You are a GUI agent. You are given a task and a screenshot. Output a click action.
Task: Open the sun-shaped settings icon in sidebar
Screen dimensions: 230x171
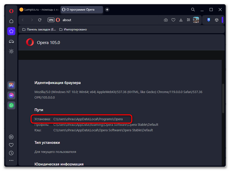11,51
